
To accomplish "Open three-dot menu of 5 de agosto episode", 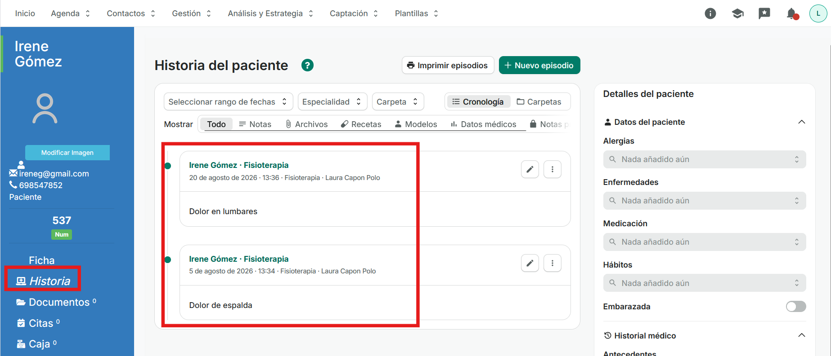I will [553, 263].
